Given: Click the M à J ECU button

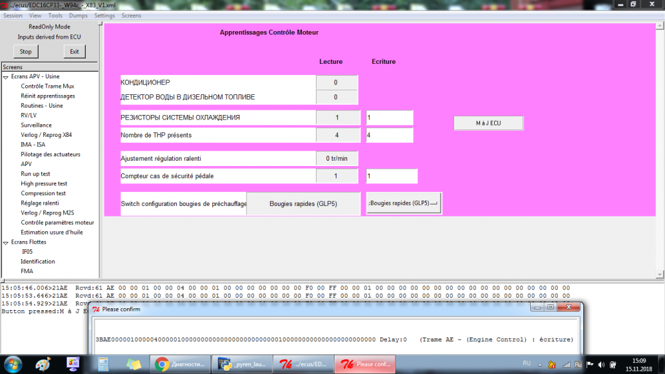Looking at the screenshot, I should [488, 123].
